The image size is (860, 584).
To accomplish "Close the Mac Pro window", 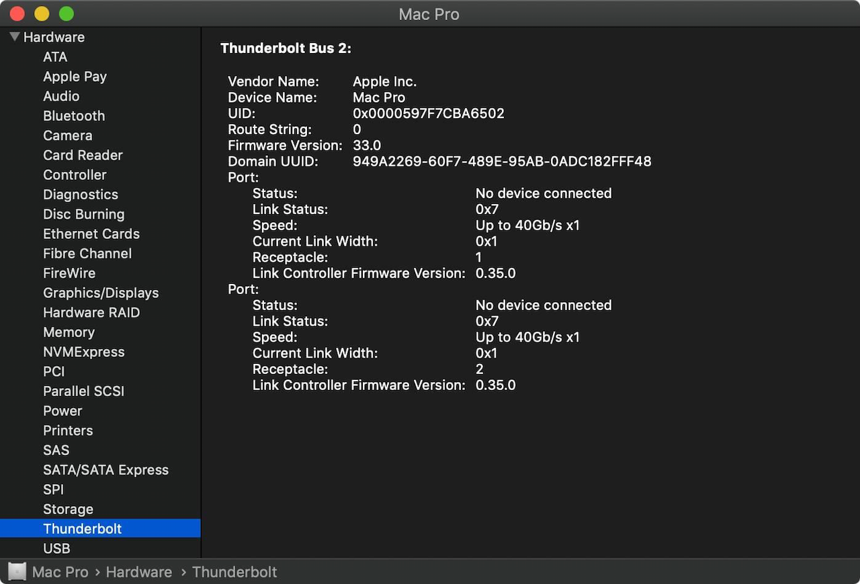I will [17, 13].
